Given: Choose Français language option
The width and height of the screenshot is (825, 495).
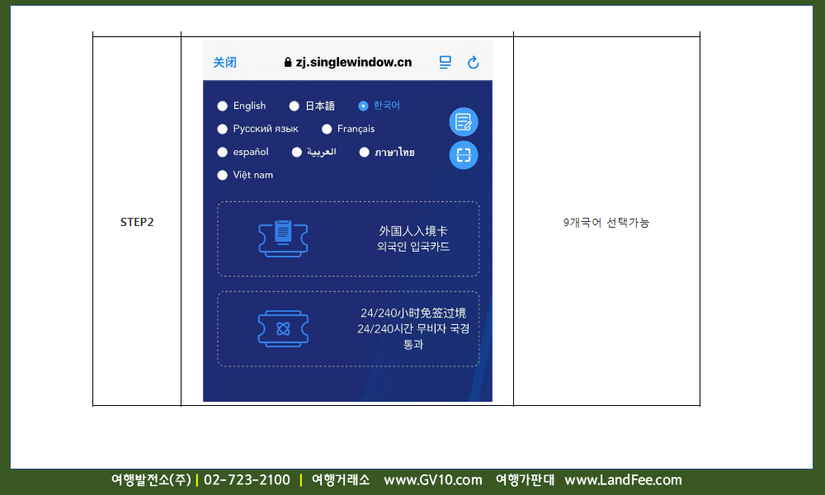Looking at the screenshot, I should (327, 129).
